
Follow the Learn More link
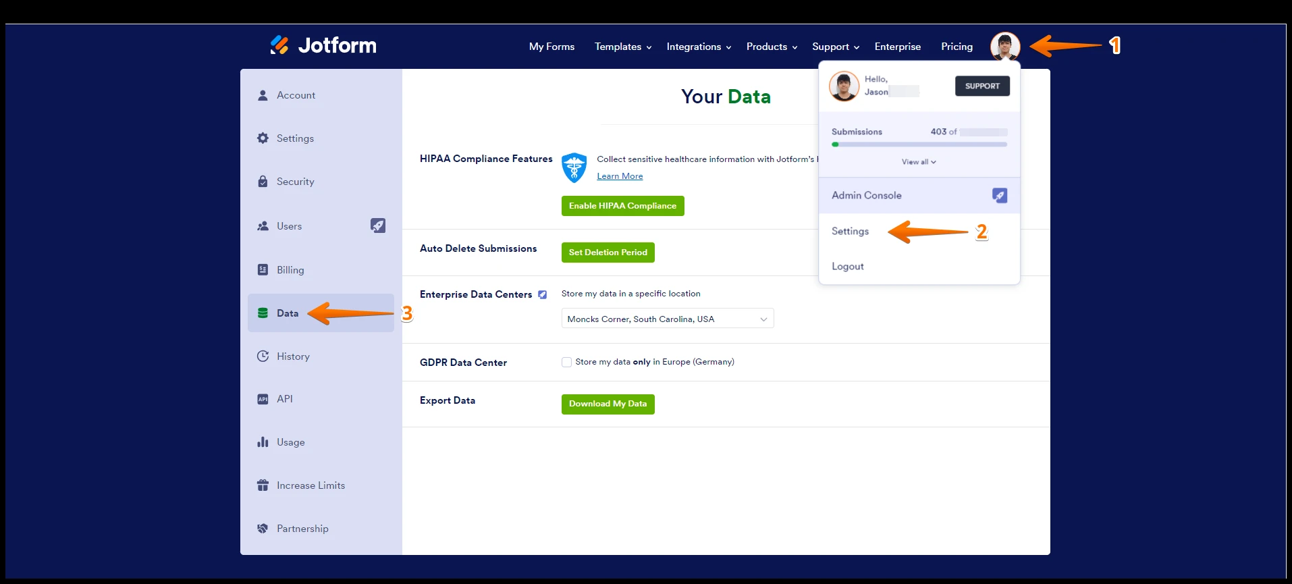tap(620, 176)
